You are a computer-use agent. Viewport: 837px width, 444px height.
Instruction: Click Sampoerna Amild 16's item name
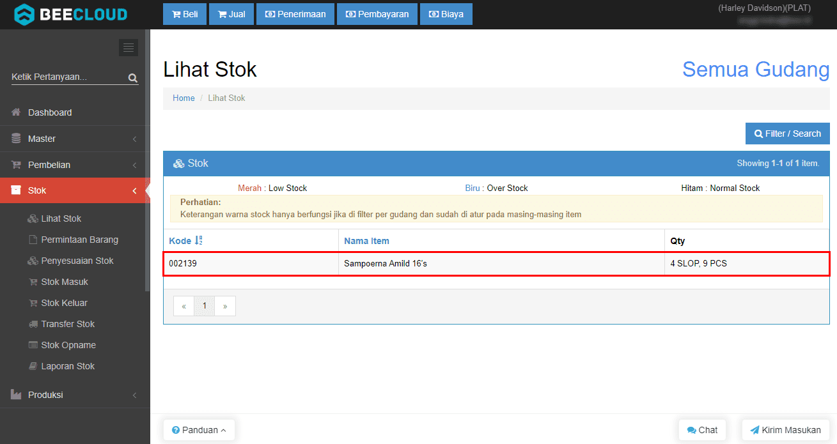386,263
